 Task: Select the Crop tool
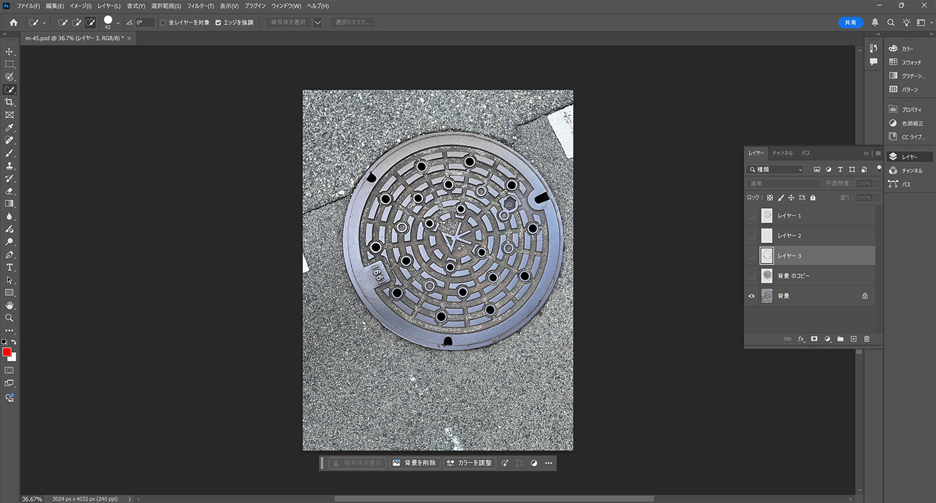tap(9, 102)
